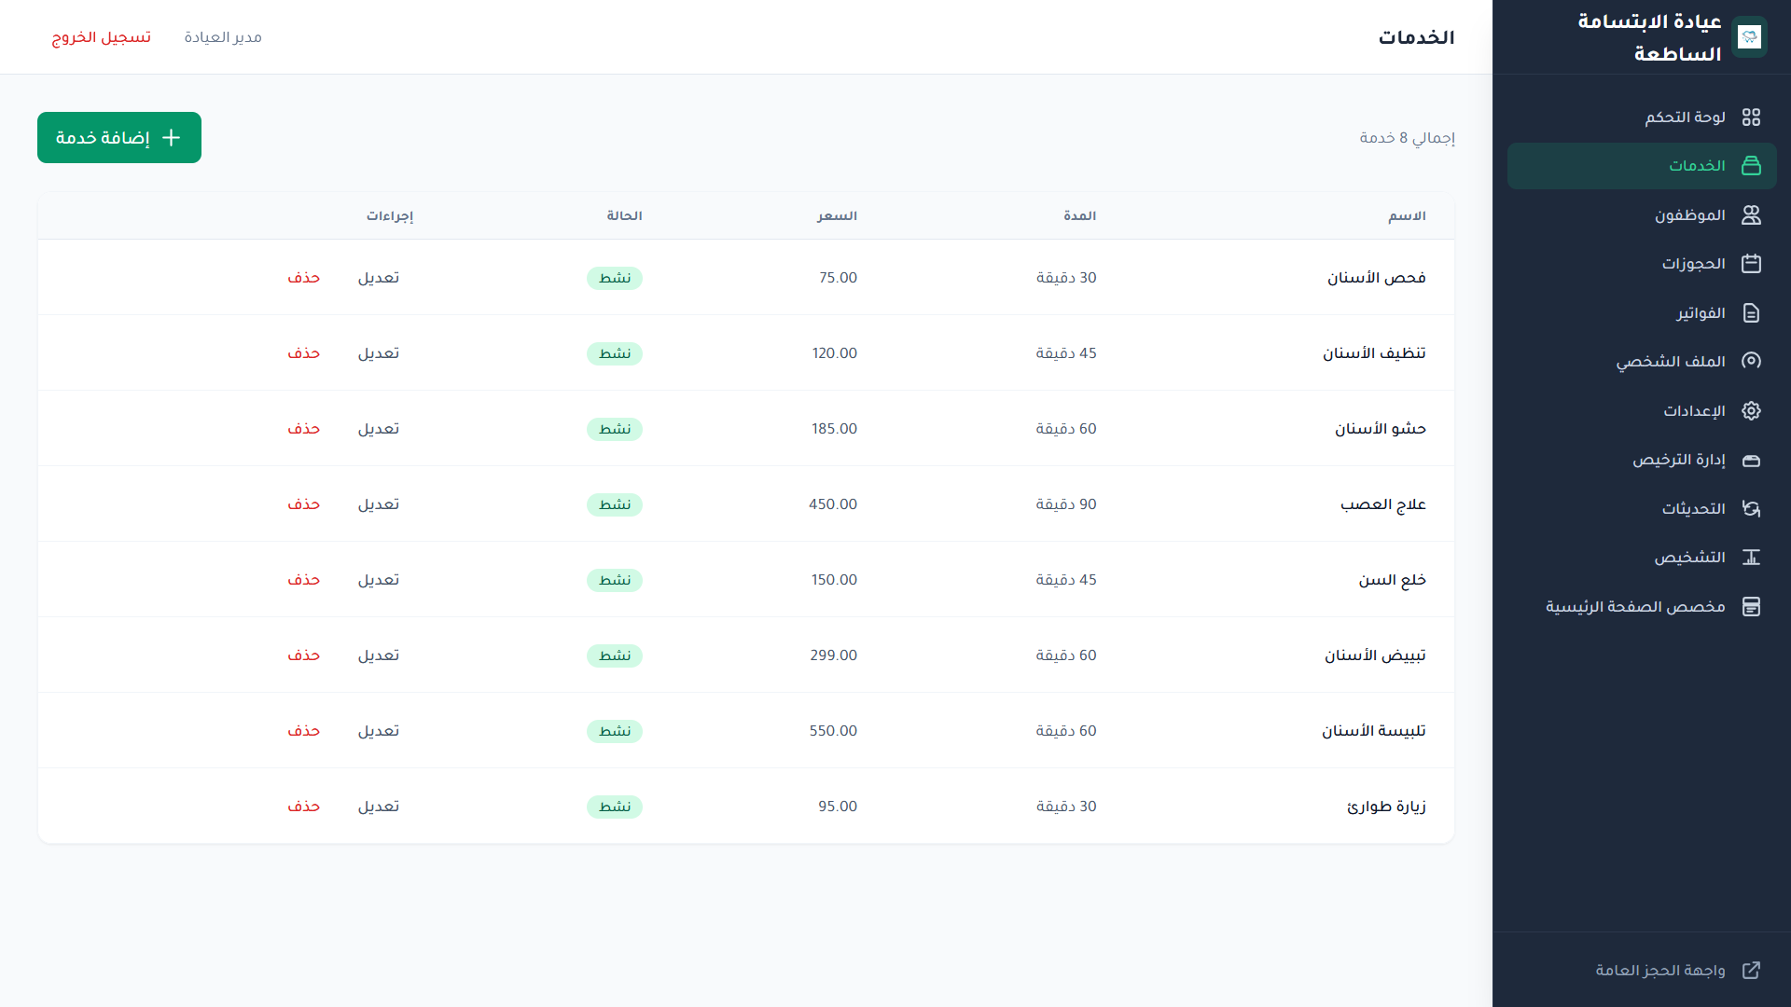Open the dashboard grid icon (لوحة التحكم)

1751,117
